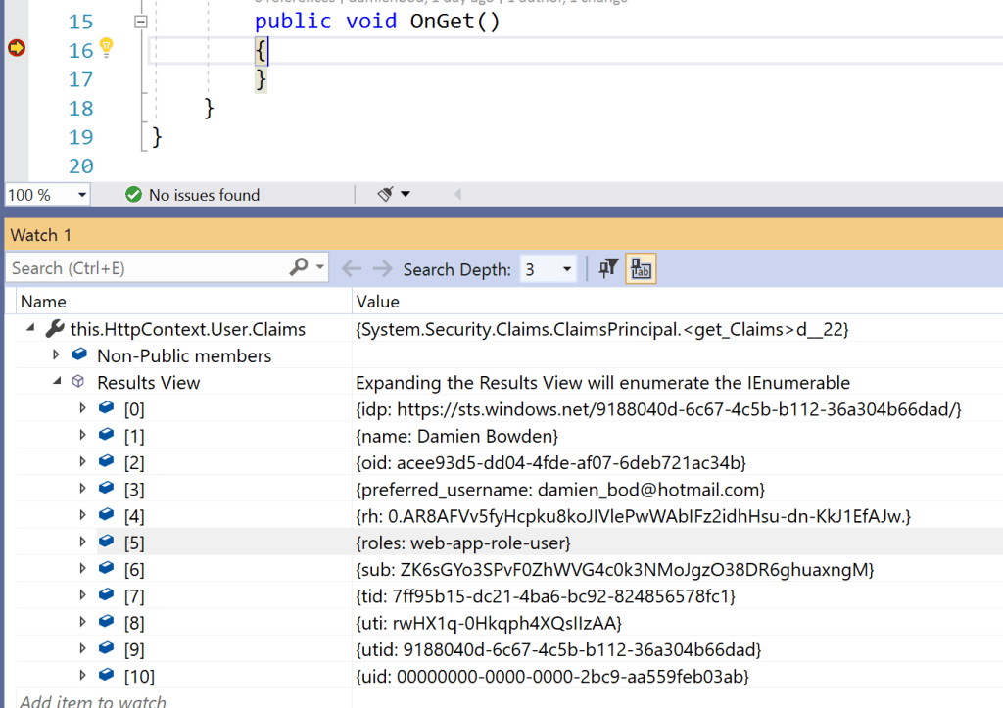1003x708 pixels.
Task: Click the blue cube icon of row [3]
Action: [106, 488]
